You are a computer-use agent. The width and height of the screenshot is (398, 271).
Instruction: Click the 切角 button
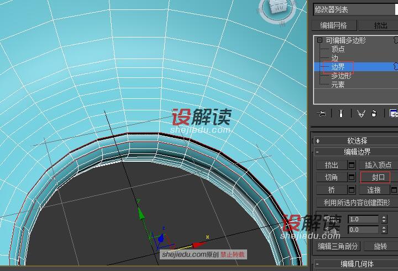(x=332, y=177)
